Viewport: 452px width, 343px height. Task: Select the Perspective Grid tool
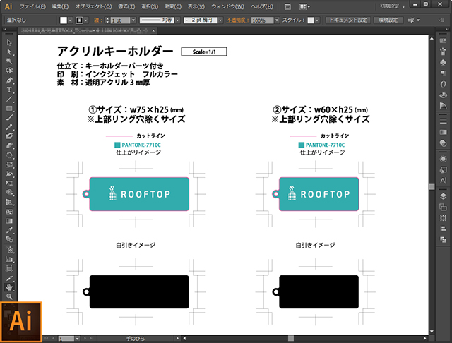9,202
